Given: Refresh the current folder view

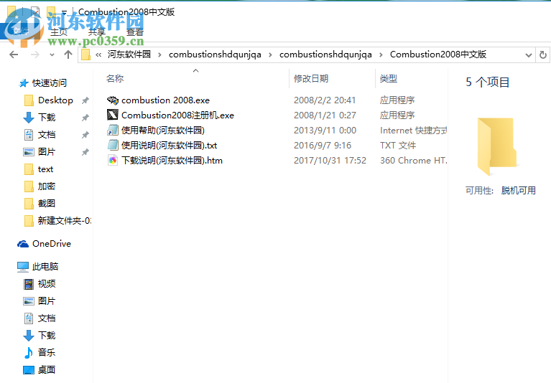Looking at the screenshot, I should pyautogui.click(x=543, y=55).
